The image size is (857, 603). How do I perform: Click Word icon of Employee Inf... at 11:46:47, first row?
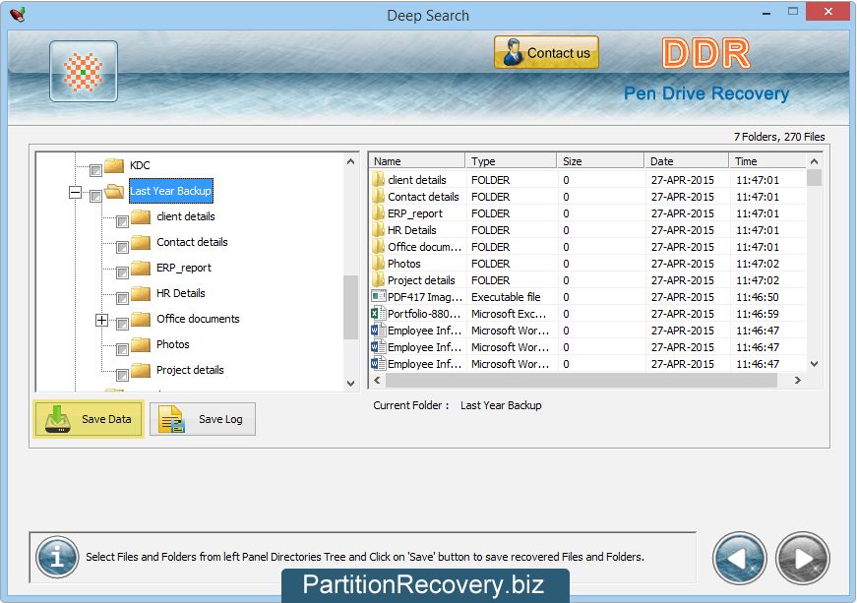click(378, 331)
